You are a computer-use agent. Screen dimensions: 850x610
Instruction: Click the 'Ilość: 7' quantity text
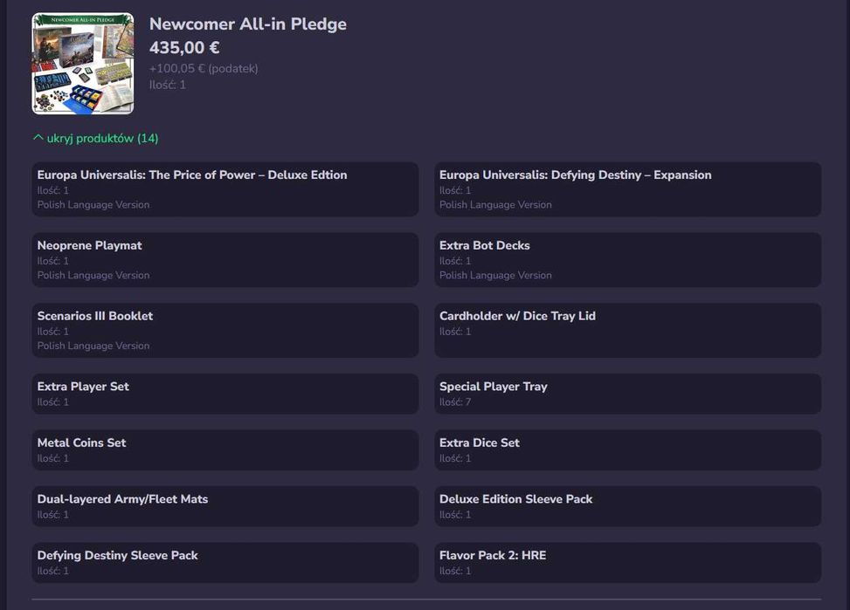(x=455, y=402)
